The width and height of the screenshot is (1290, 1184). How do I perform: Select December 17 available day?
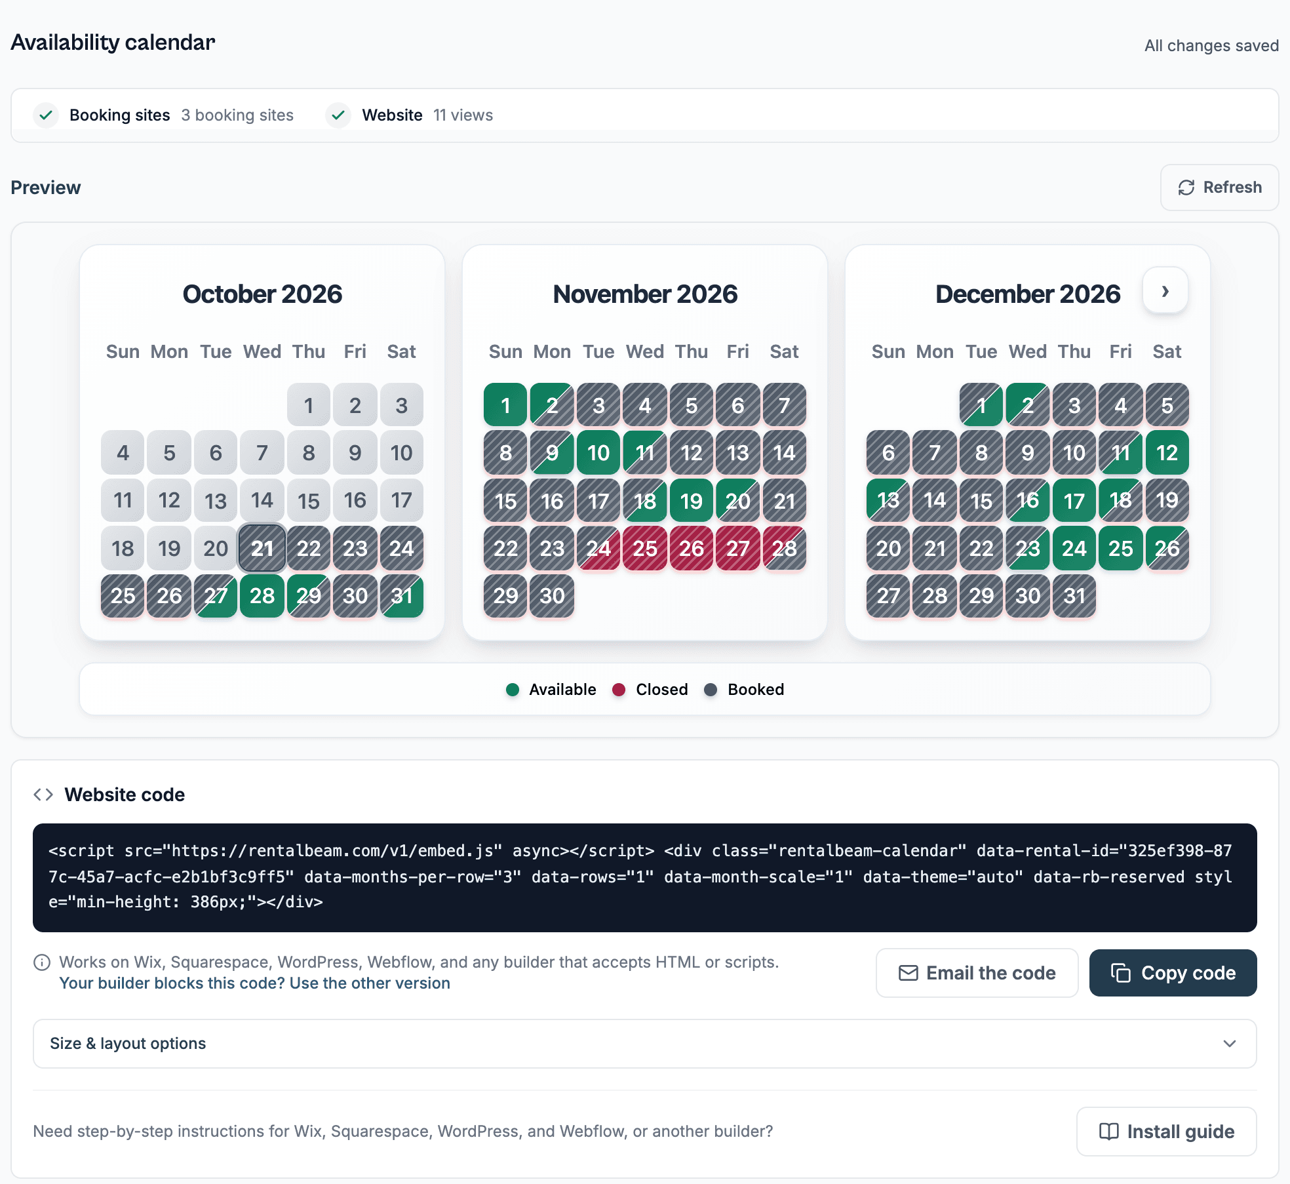[1074, 501]
